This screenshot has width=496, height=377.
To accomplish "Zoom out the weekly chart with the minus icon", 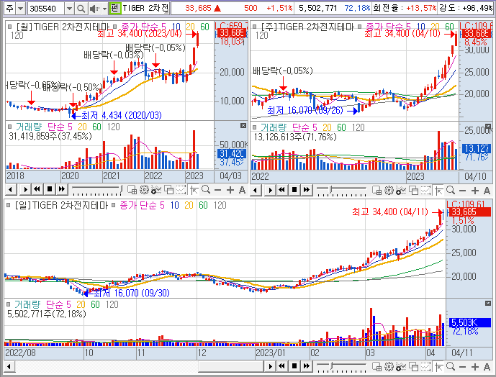I will 462,190.
